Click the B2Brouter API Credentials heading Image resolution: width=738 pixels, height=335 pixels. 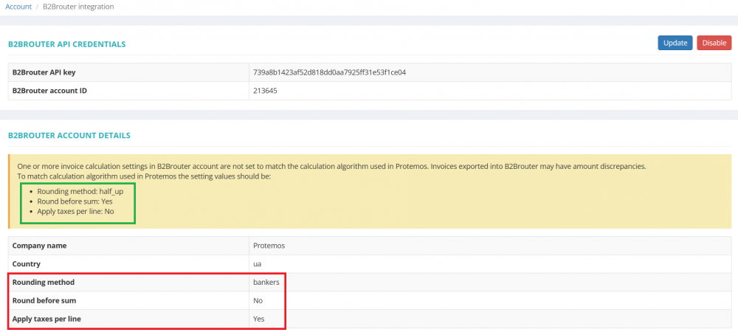(66, 44)
